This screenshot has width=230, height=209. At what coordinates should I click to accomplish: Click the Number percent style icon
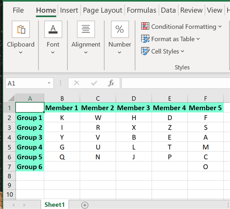[120, 29]
